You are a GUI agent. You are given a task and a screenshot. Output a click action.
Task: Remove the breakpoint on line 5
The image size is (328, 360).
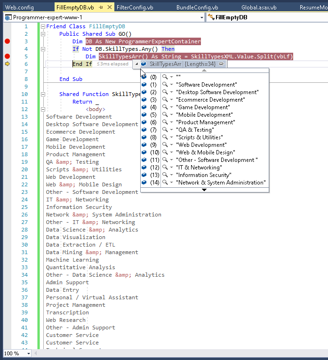point(8,56)
